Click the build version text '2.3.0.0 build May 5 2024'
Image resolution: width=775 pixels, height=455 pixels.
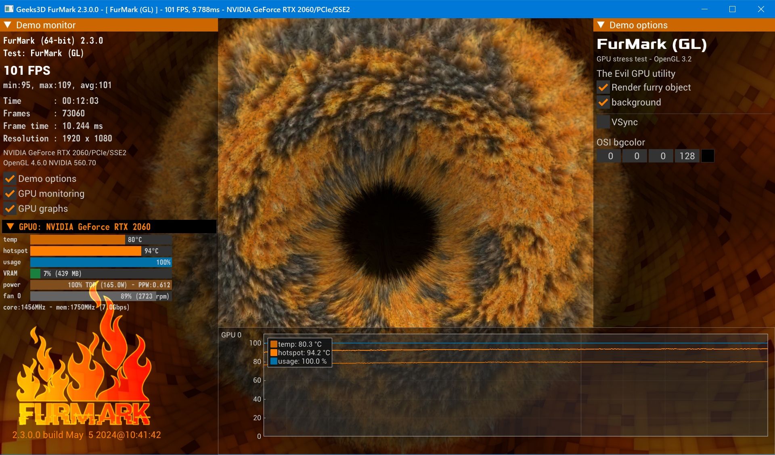pyautogui.click(x=86, y=435)
